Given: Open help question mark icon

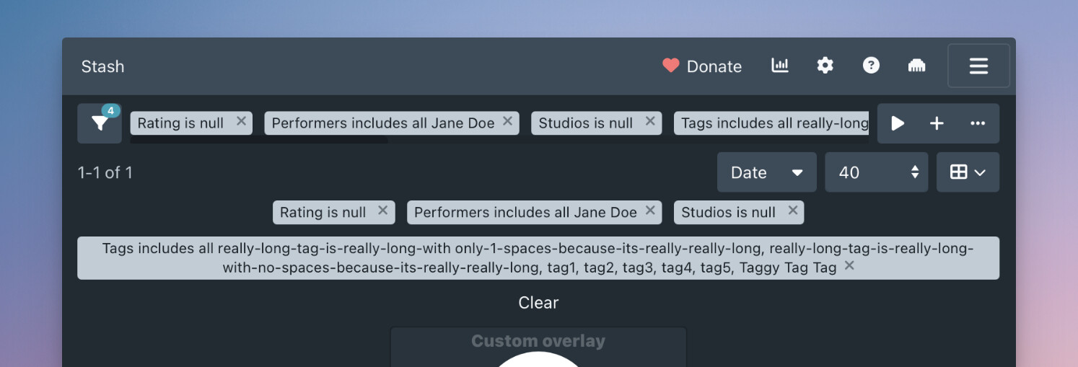Looking at the screenshot, I should (x=871, y=66).
